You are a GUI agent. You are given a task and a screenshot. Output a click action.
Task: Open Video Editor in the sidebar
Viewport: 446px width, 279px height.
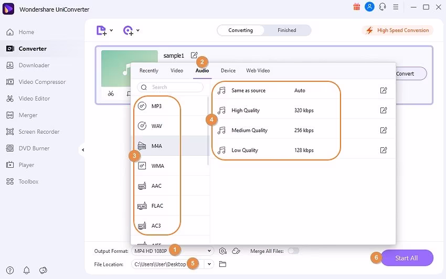coord(42,99)
